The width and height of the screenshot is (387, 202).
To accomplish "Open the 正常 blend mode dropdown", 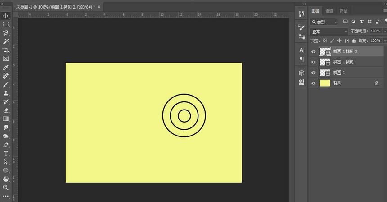I will 329,31.
